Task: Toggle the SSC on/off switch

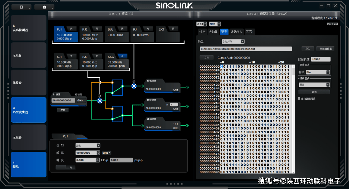Action: pyautogui.click(x=122, y=56)
